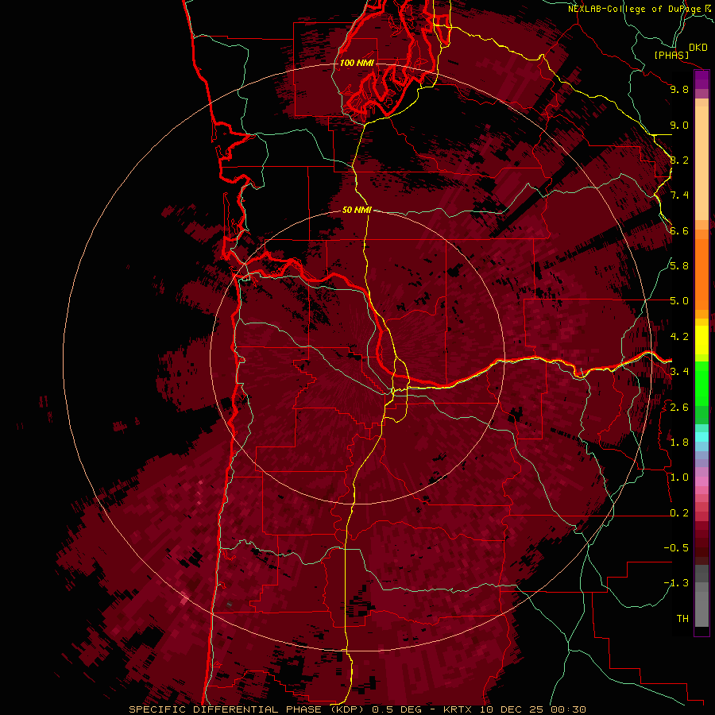Pick the cyan segment of the color bar
The height and width of the screenshot is (715, 715).
[701, 437]
